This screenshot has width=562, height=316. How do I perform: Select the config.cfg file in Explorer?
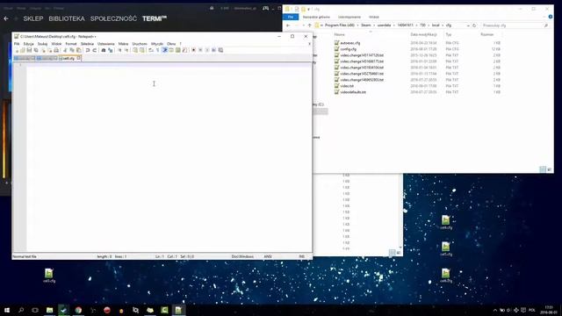pyautogui.click(x=348, y=49)
